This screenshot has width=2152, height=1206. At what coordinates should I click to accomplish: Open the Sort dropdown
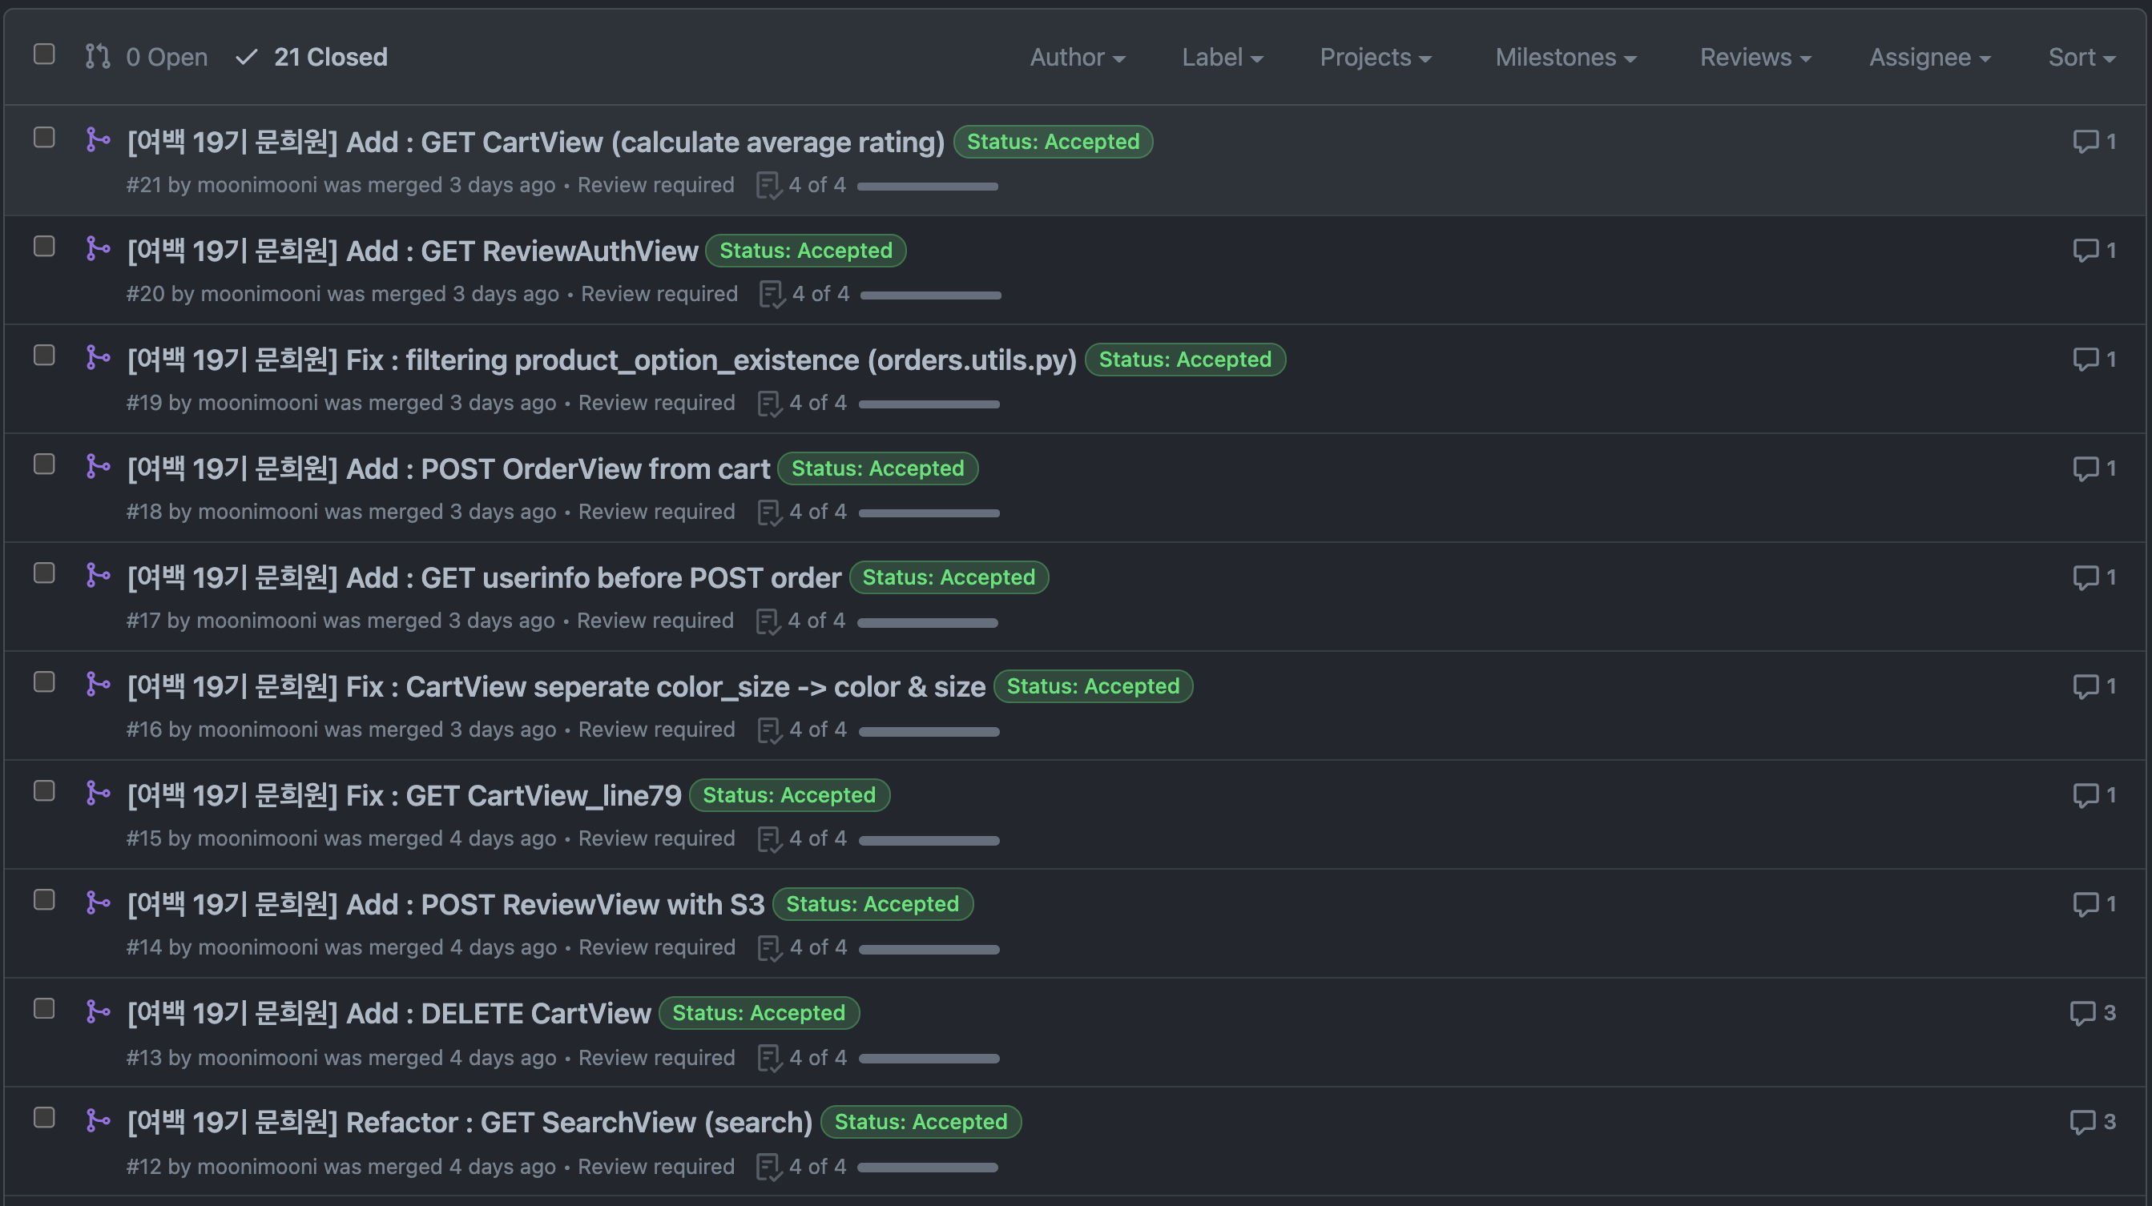coord(2080,58)
